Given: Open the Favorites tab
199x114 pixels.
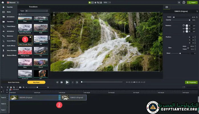Looking at the screenshot, I should [9, 7].
